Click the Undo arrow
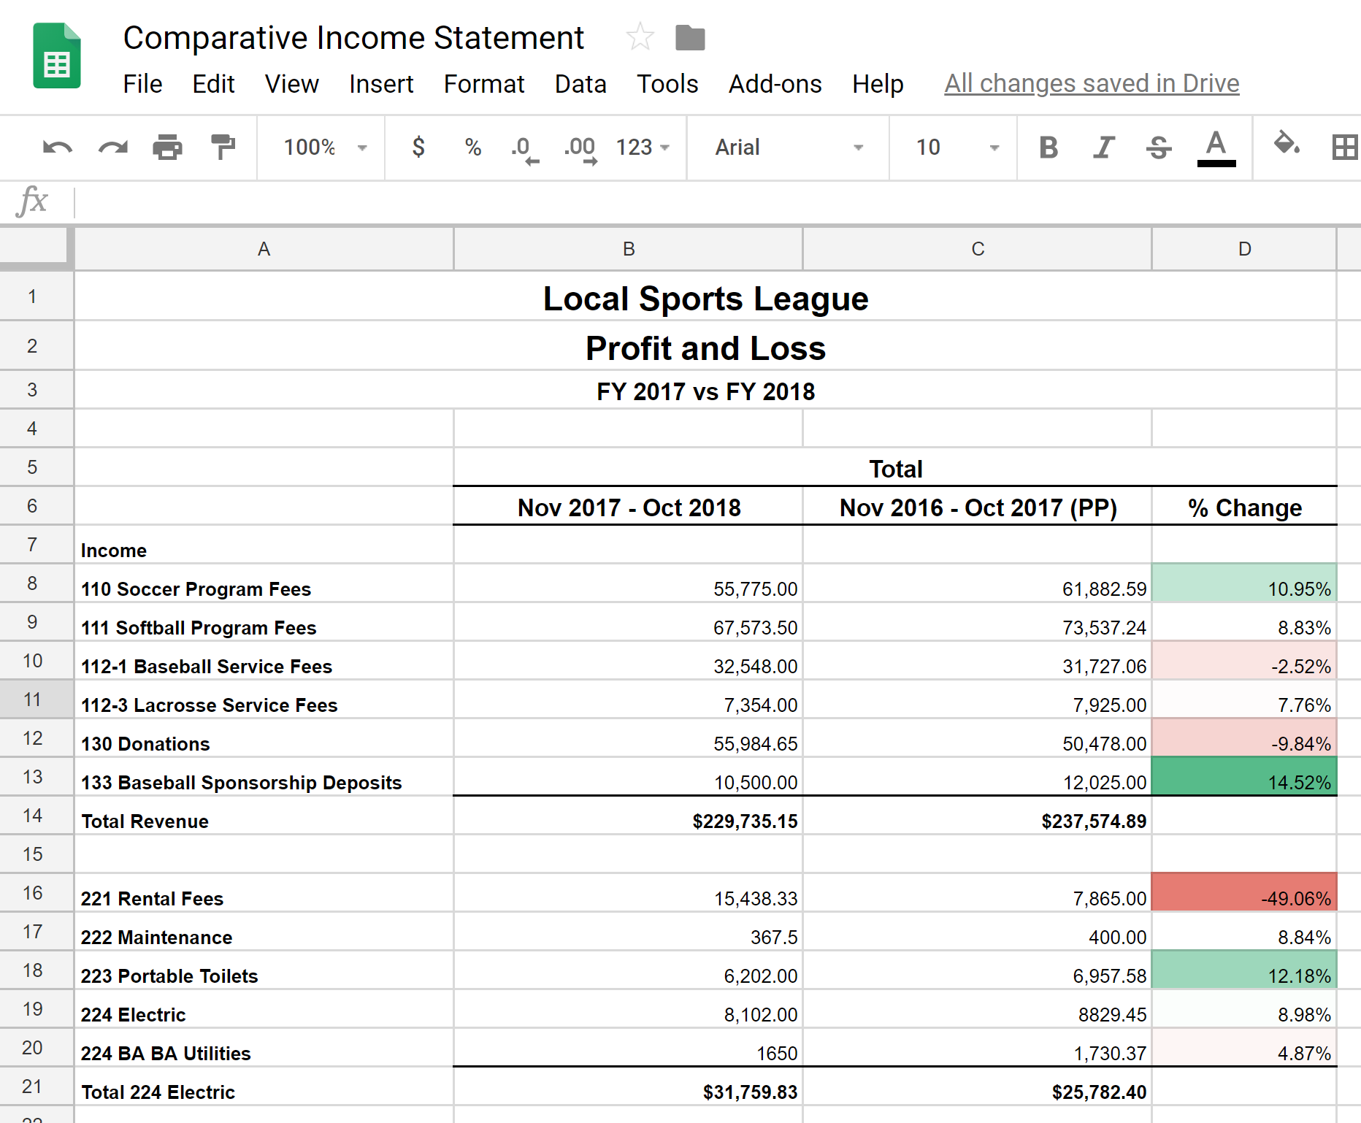The height and width of the screenshot is (1123, 1361). 58,148
